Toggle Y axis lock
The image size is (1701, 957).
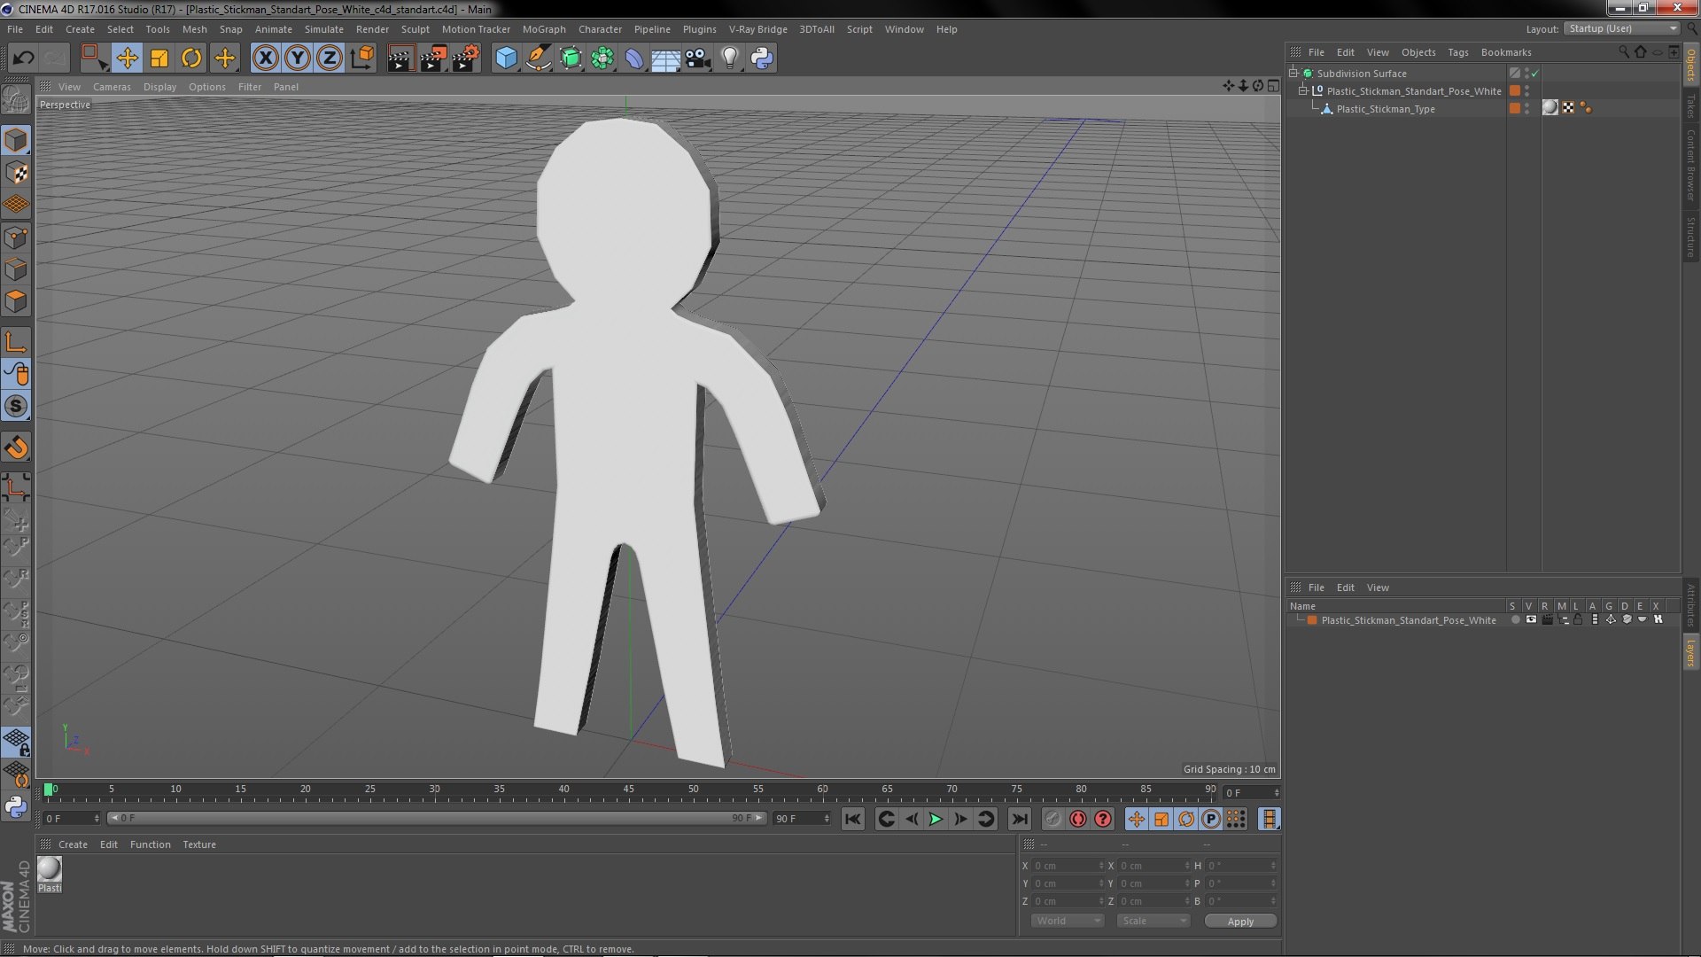[298, 58]
